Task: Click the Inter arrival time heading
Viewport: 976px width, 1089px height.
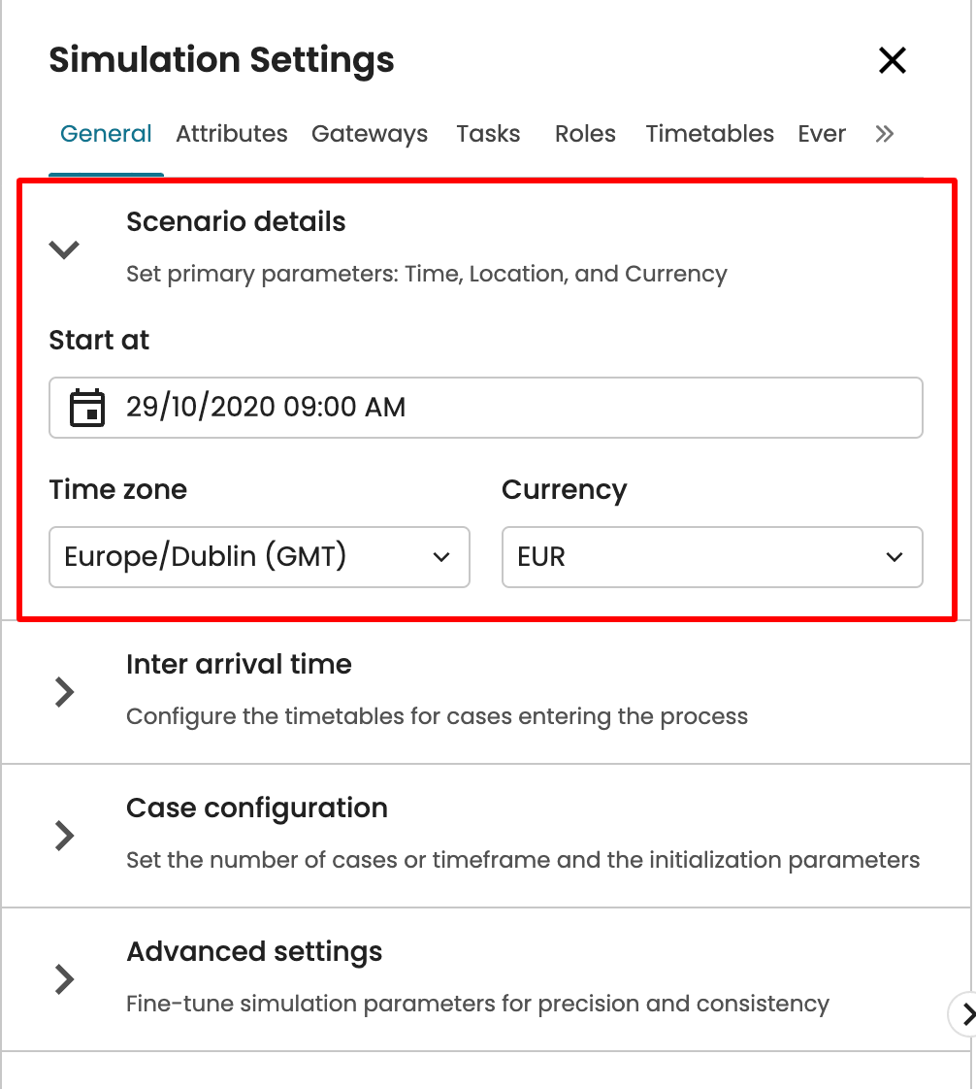Action: tap(239, 665)
